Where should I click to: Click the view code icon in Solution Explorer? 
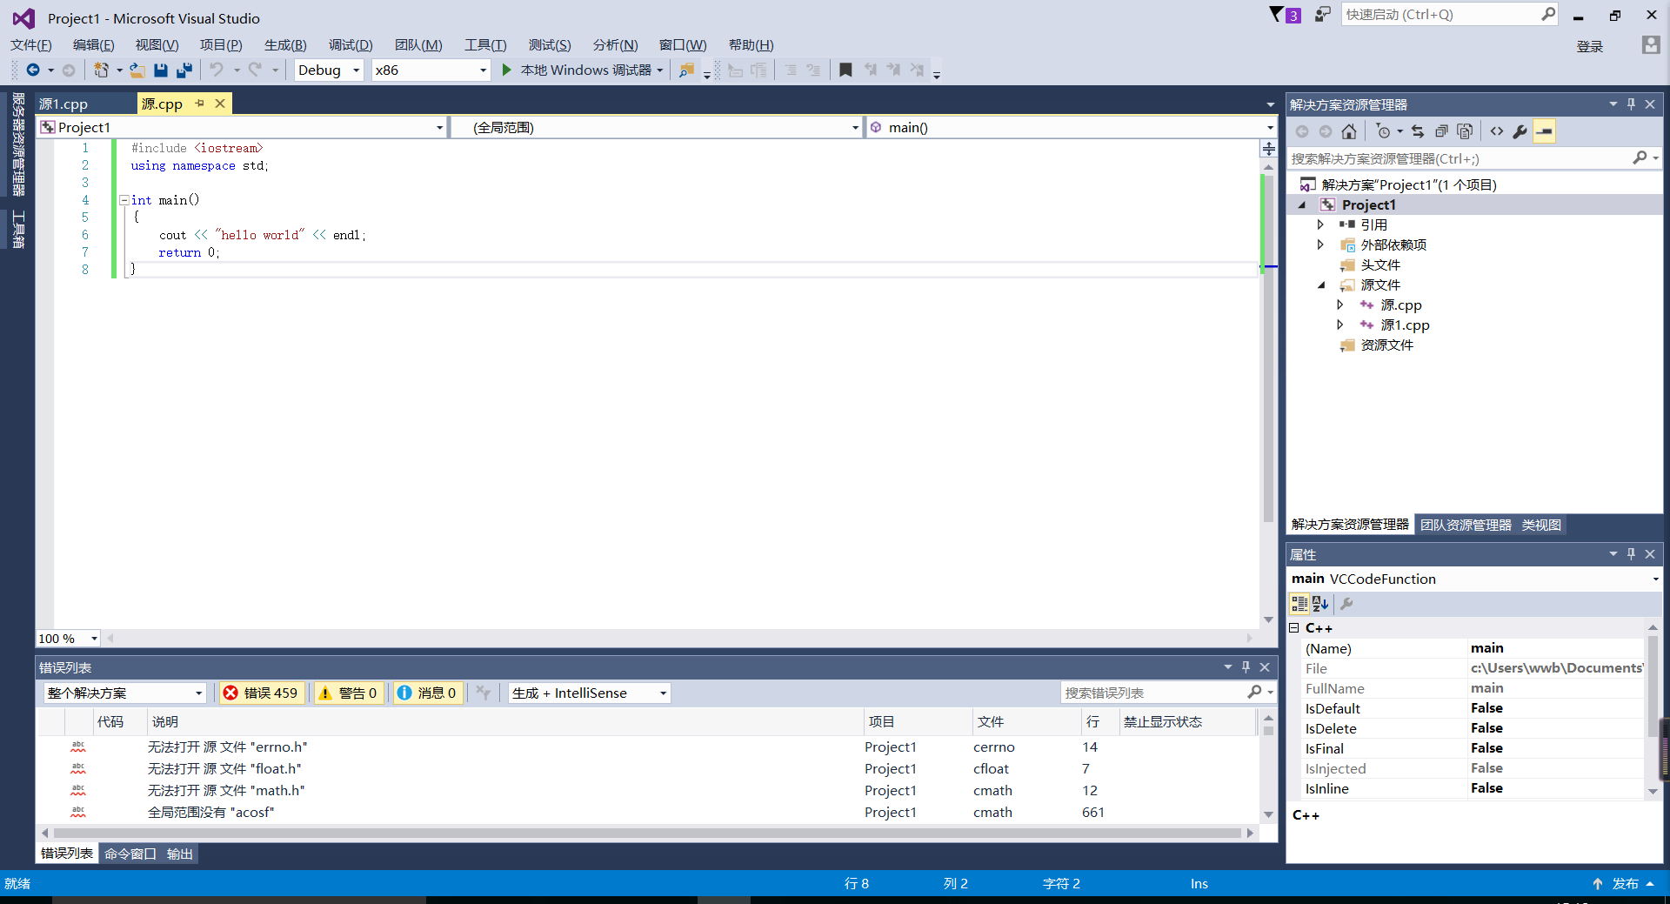[1496, 131]
